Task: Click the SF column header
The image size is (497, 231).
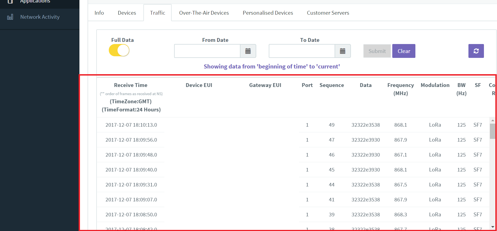Action: [478, 85]
